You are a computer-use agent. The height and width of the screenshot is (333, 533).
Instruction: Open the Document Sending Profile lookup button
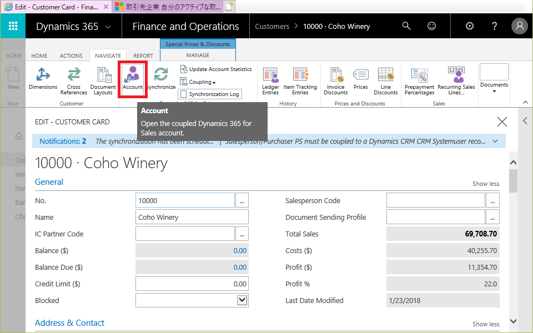pyautogui.click(x=492, y=217)
